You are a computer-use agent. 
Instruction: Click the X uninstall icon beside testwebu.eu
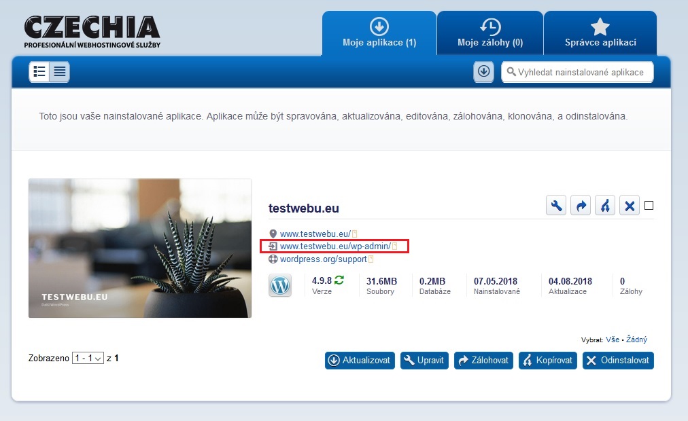point(630,206)
